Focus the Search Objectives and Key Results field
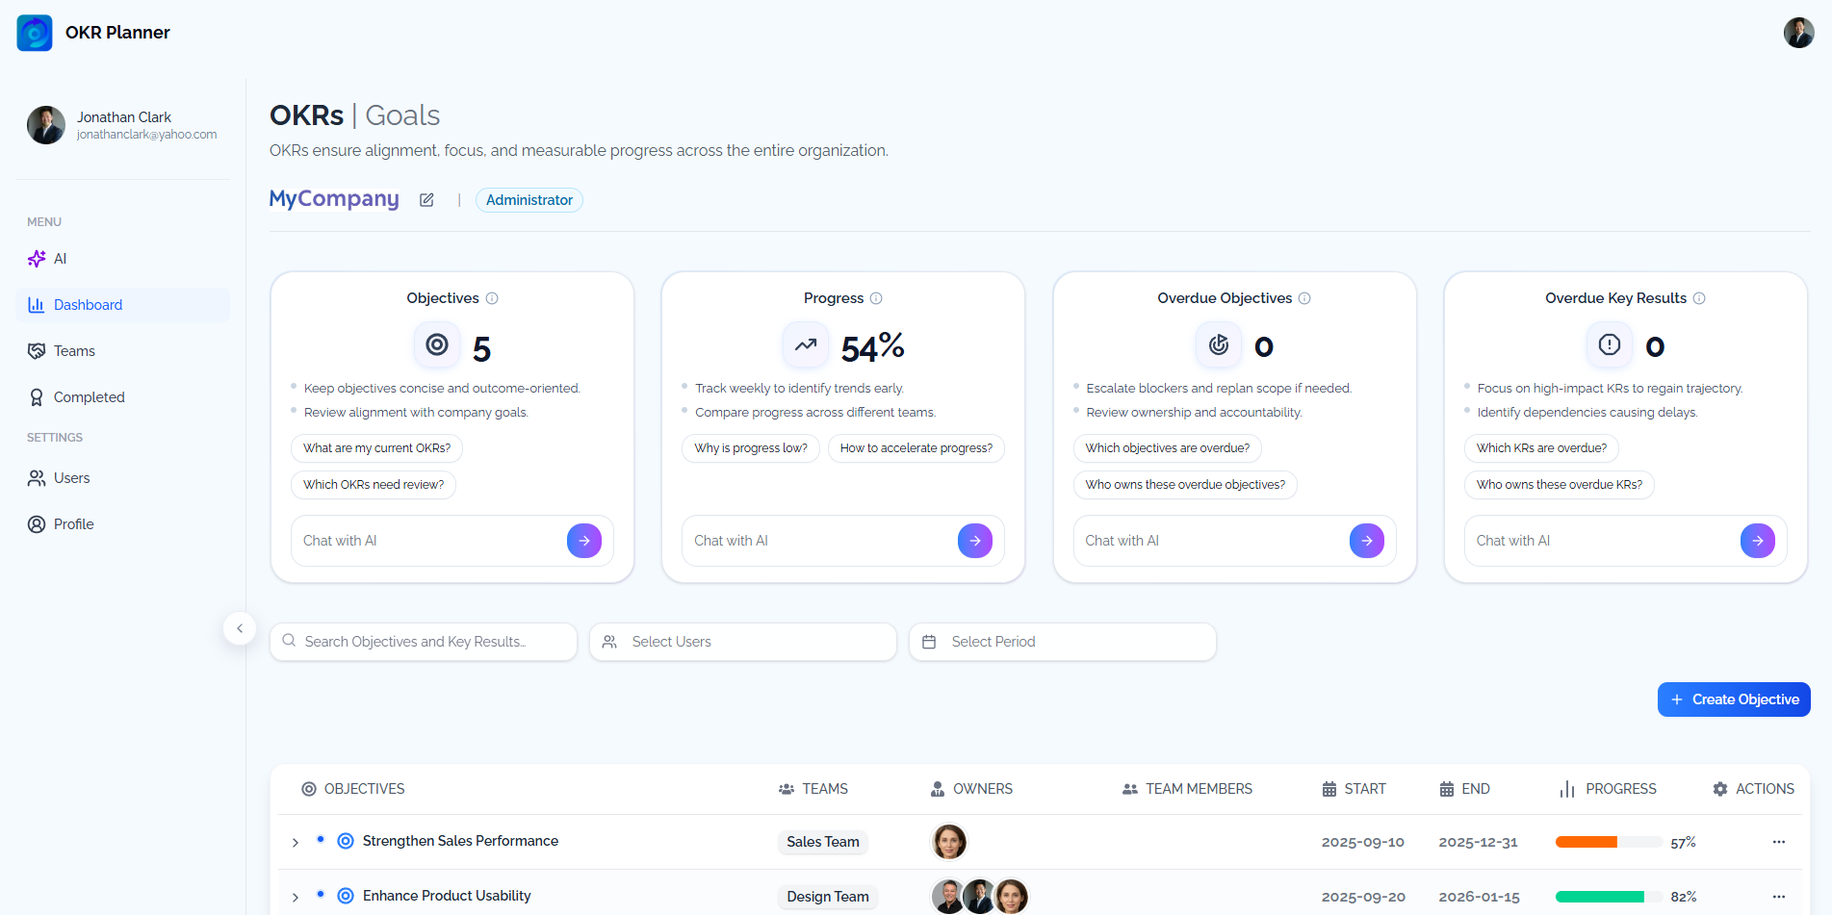Screen dimensions: 1832x915 point(424,642)
